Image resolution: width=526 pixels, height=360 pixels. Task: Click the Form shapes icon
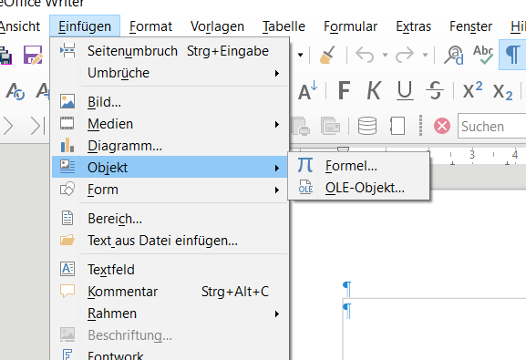point(67,189)
